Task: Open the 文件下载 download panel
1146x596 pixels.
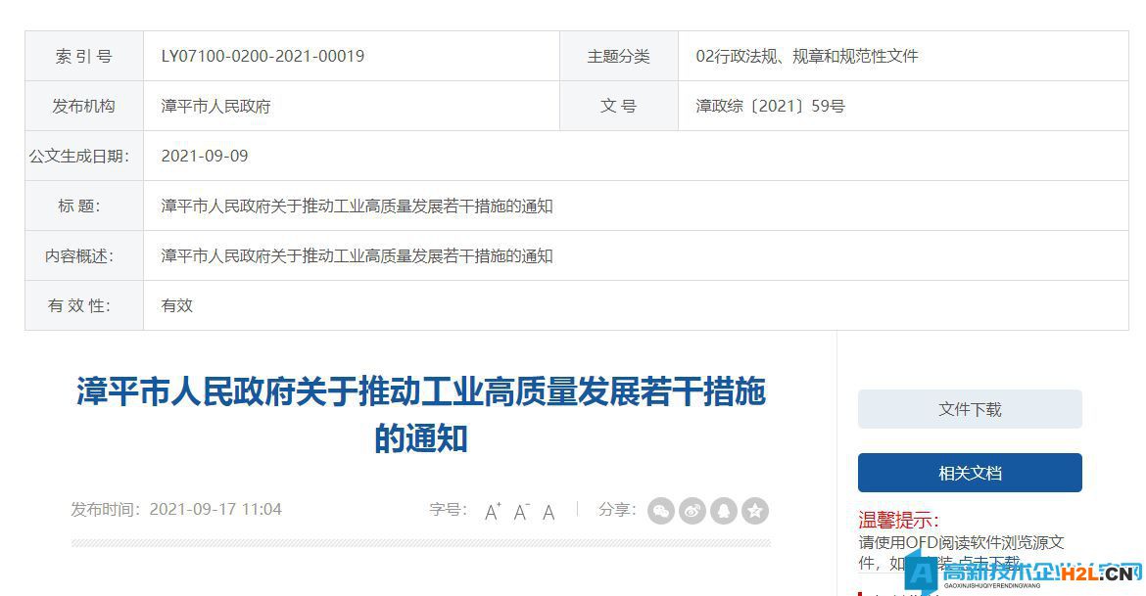Action: click(969, 409)
